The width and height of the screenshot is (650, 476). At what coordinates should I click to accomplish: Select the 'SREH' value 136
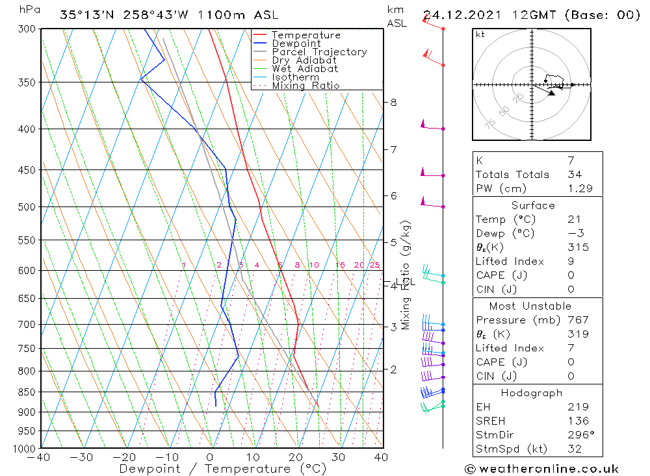578,421
